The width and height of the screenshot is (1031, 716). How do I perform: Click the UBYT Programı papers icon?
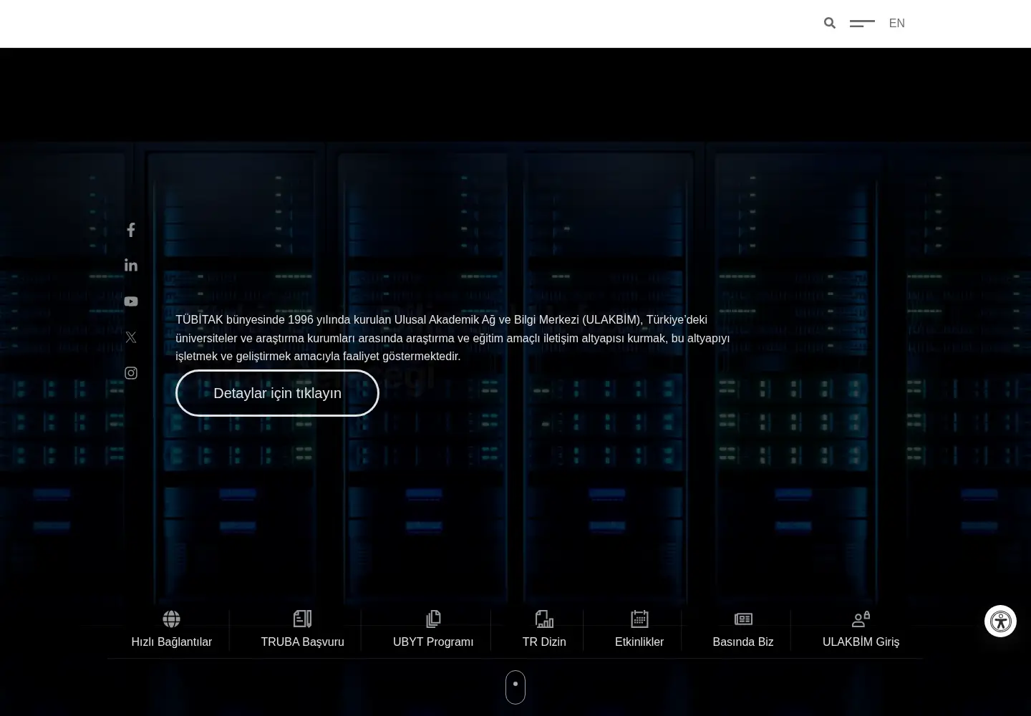433,619
